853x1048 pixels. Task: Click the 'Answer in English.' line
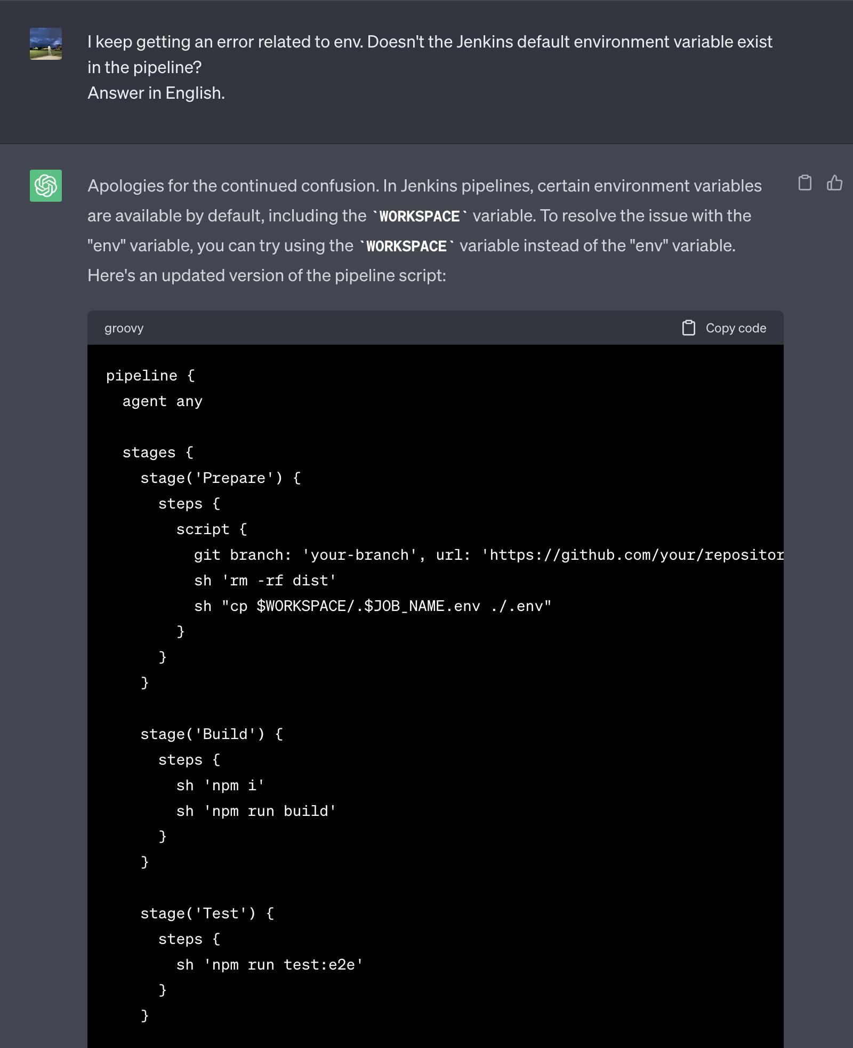156,93
